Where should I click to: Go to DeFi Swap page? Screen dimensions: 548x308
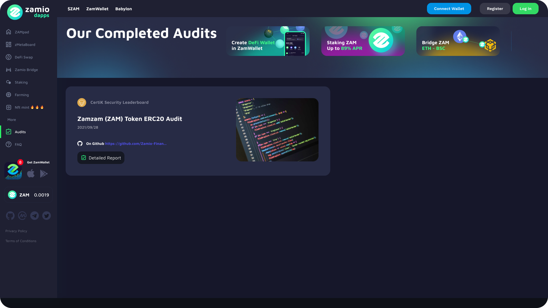[x=24, y=57]
